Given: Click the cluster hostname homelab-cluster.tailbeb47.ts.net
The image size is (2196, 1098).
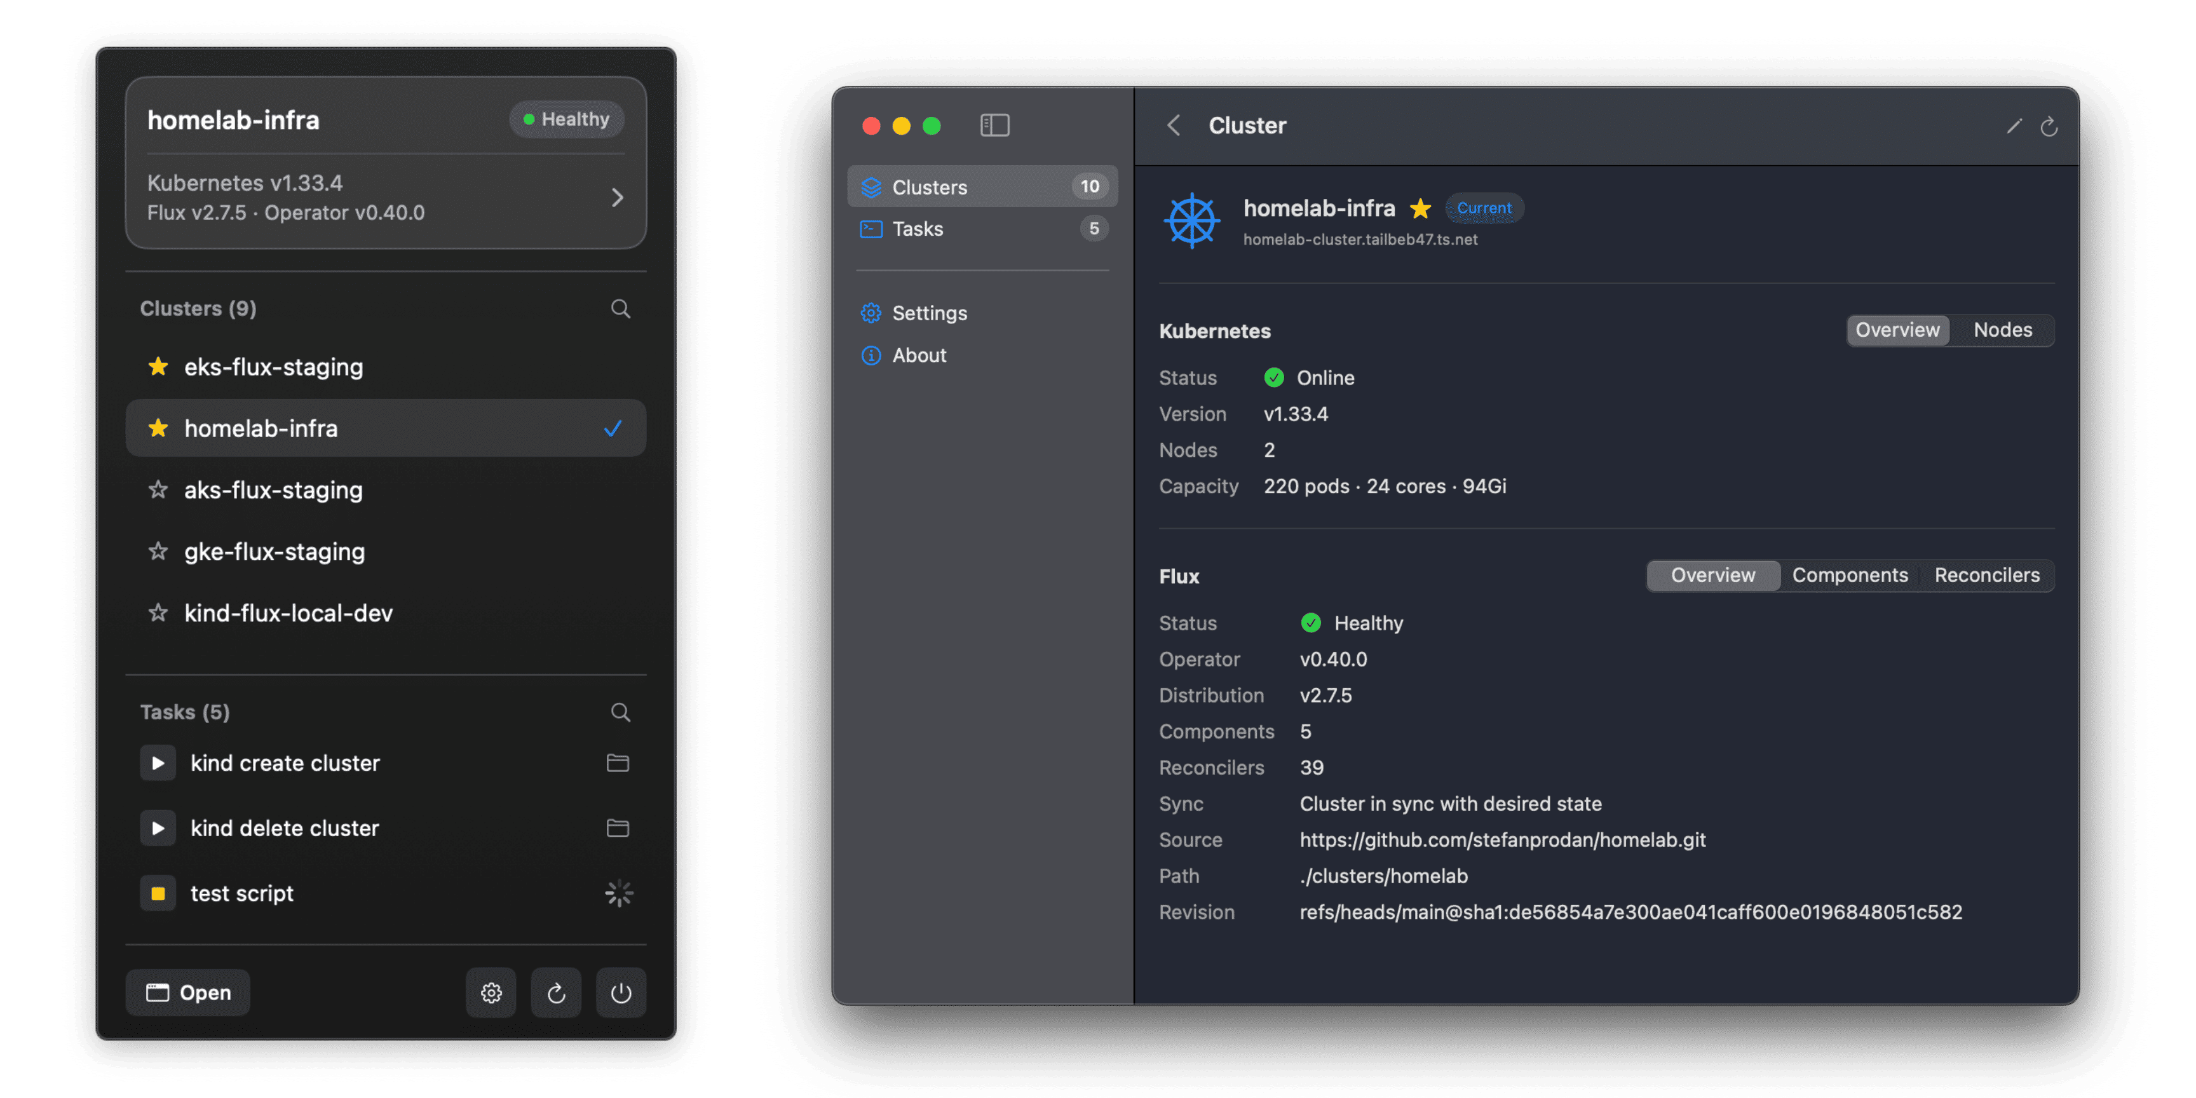Looking at the screenshot, I should [1360, 240].
